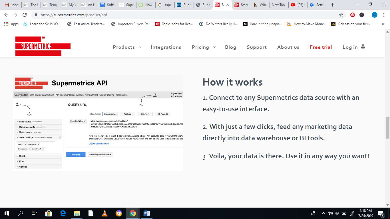Go back to the previous page
Screen dimensions: 390x219
coord(7,15)
